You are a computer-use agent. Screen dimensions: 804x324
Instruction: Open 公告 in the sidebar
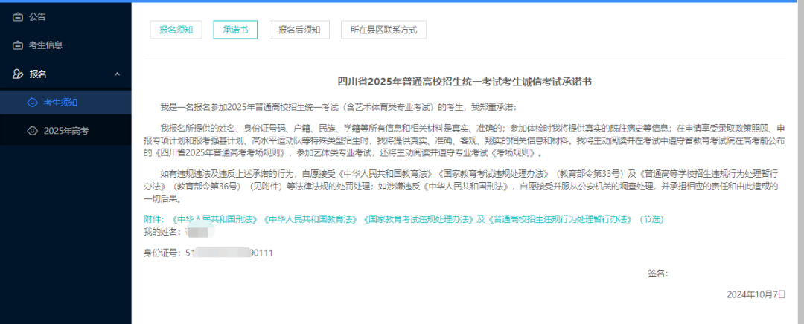(66, 17)
